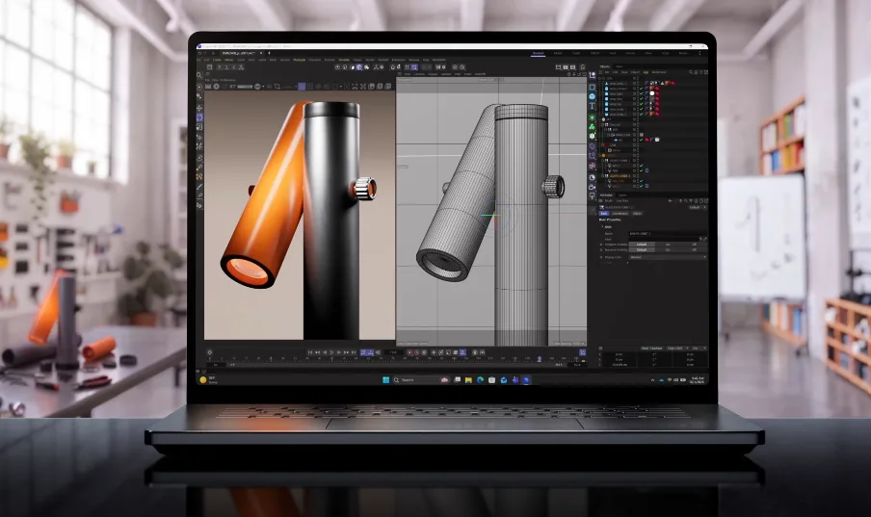Toggle visibility dots for LIGHTS ORBIT 2

tap(638, 176)
